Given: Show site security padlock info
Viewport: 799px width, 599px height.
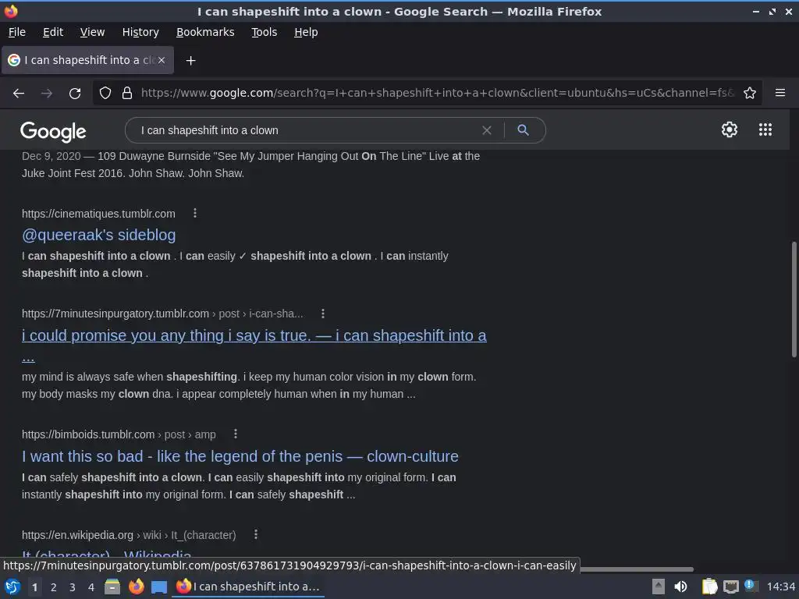Looking at the screenshot, I should click(127, 94).
